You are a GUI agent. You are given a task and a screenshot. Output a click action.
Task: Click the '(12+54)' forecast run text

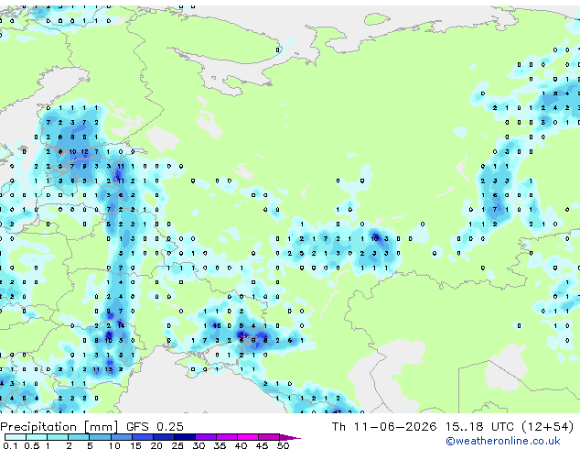(547, 427)
